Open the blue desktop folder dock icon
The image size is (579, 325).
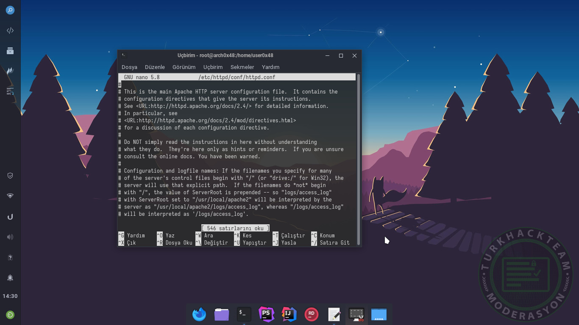click(379, 314)
